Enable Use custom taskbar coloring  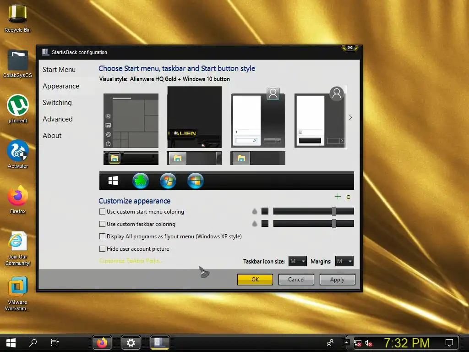(x=102, y=224)
